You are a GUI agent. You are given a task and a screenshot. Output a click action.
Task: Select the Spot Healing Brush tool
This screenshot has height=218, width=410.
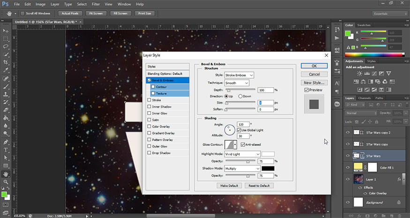[6, 78]
